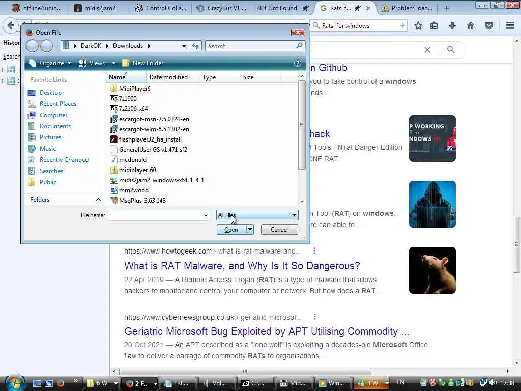This screenshot has height=391, width=521.
Task: Open Music favorite link
Action: [47, 149]
